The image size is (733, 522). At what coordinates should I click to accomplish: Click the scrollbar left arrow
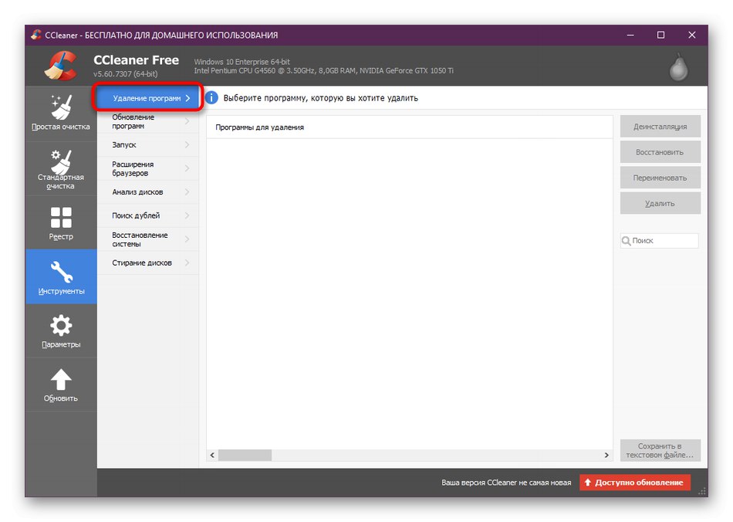212,455
